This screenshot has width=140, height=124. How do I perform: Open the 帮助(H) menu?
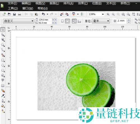point(43,8)
